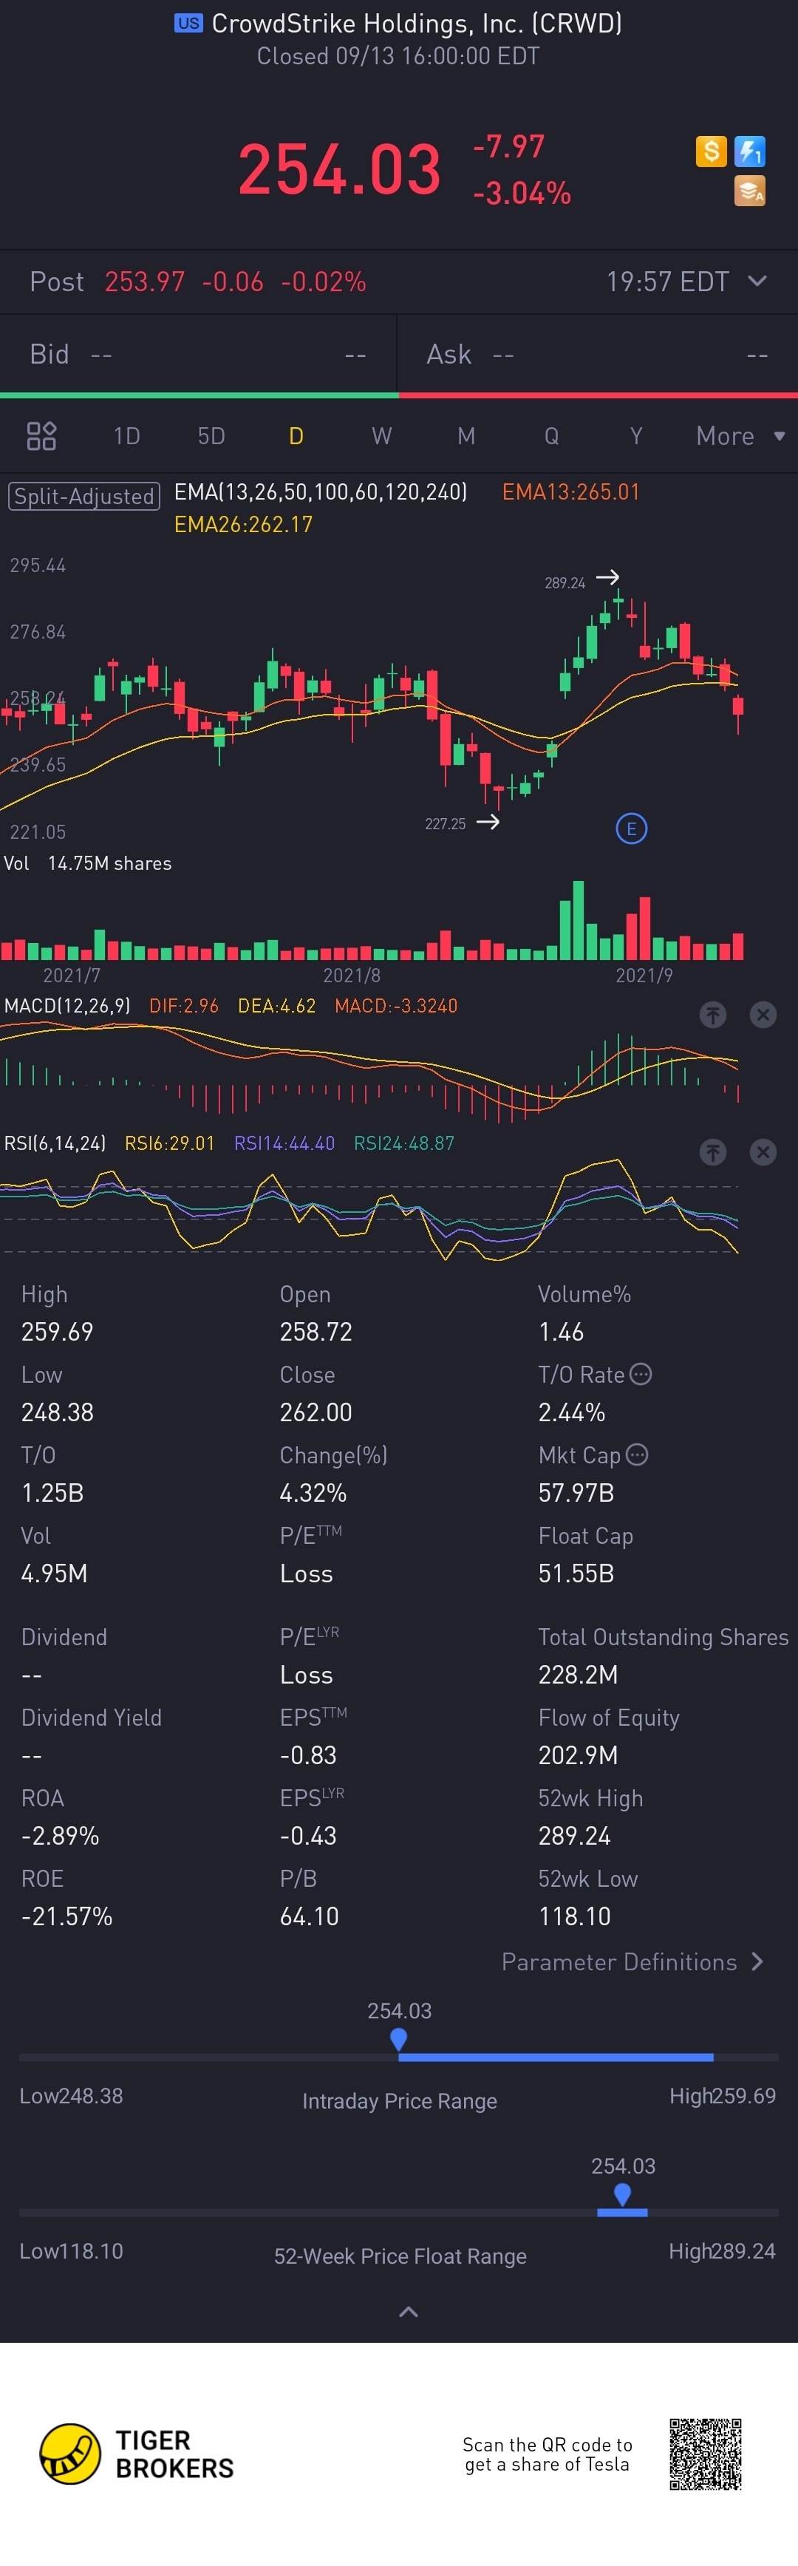
Task: Tap the RSI14:44.40 value
Action: pyautogui.click(x=284, y=1143)
